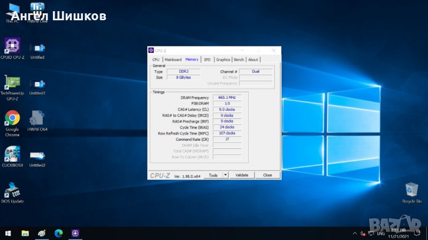Open the Windows Start menu
This screenshot has width=428, height=240.
pyautogui.click(x=8, y=233)
